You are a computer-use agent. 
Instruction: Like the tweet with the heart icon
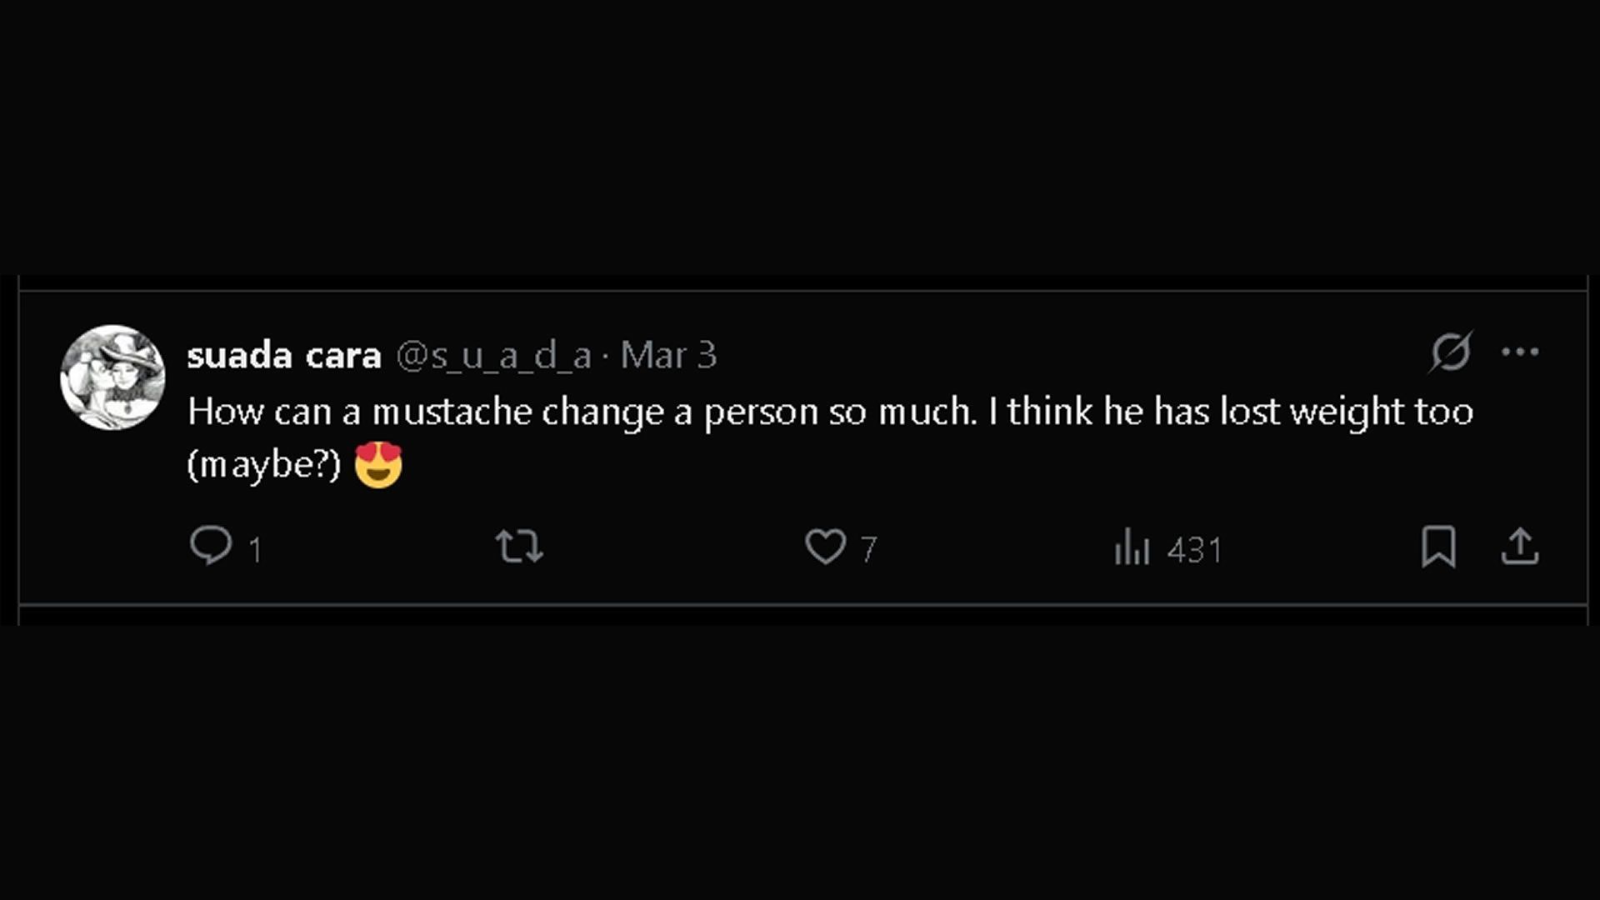(x=825, y=547)
